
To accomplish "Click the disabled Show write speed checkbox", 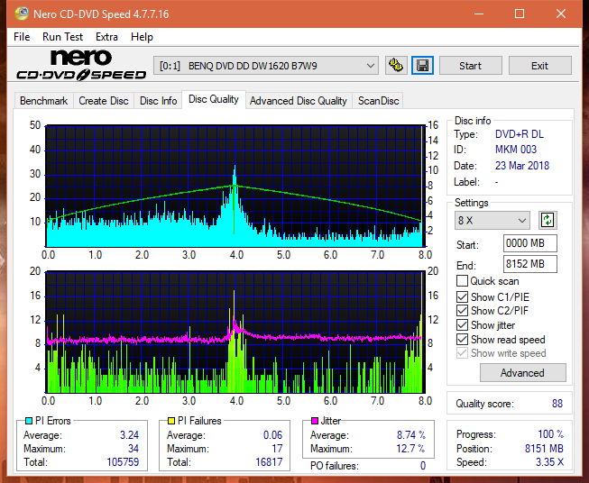I will click(x=462, y=353).
